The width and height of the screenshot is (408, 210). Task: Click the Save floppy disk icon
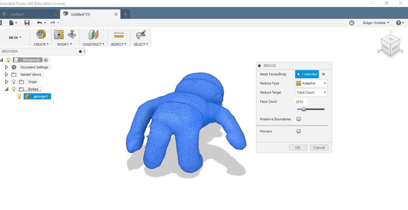(27, 23)
